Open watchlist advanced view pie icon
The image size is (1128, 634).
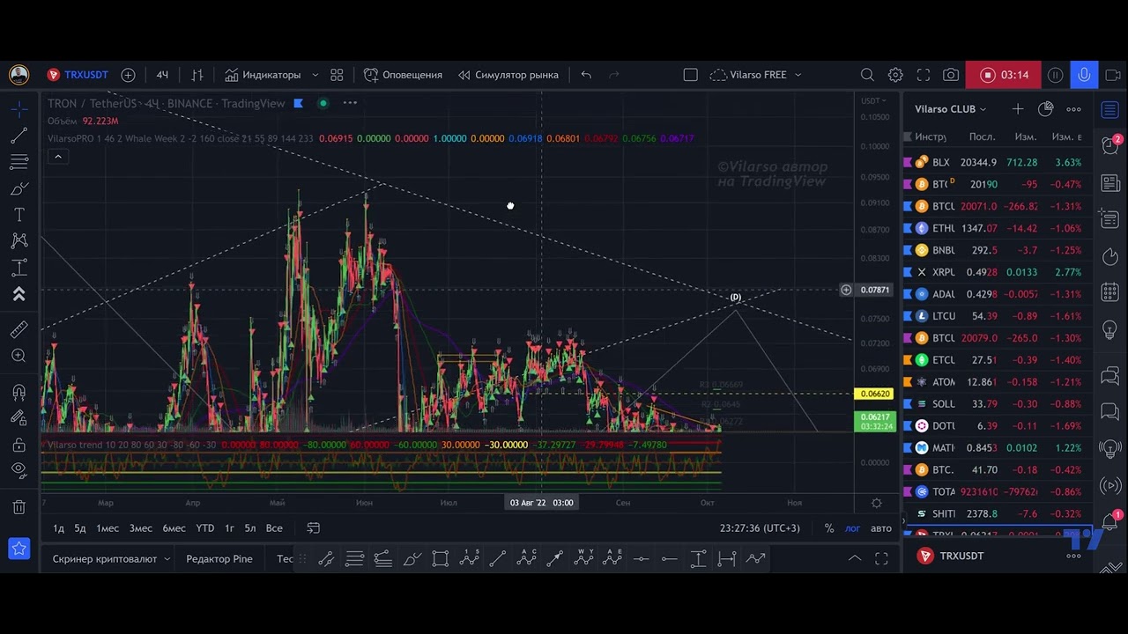click(x=1046, y=109)
